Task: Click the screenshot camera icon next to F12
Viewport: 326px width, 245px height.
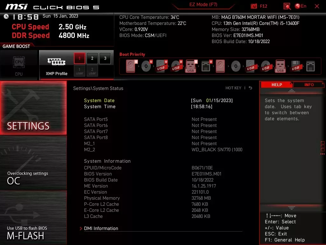Action: click(254, 6)
